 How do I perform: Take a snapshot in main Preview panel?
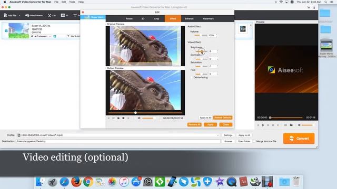pyautogui.click(x=285, y=125)
